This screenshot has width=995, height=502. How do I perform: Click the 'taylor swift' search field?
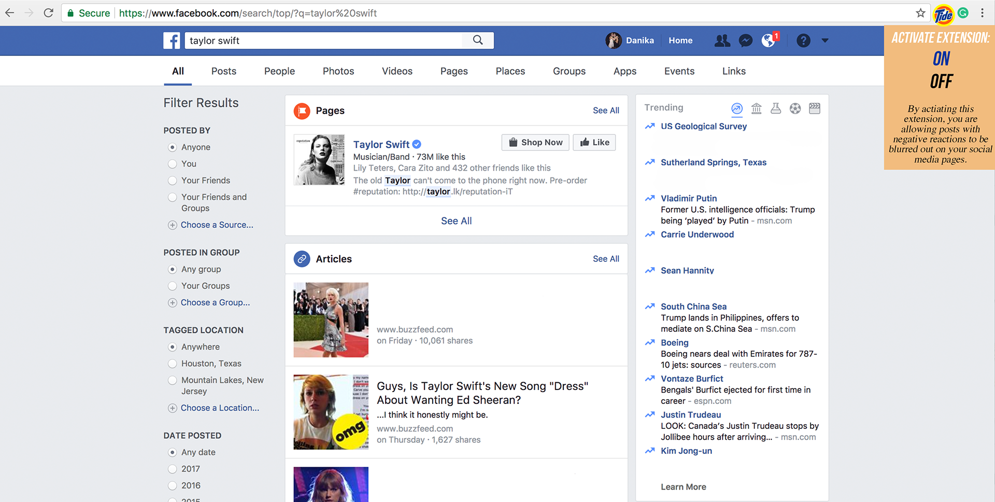tap(324, 40)
